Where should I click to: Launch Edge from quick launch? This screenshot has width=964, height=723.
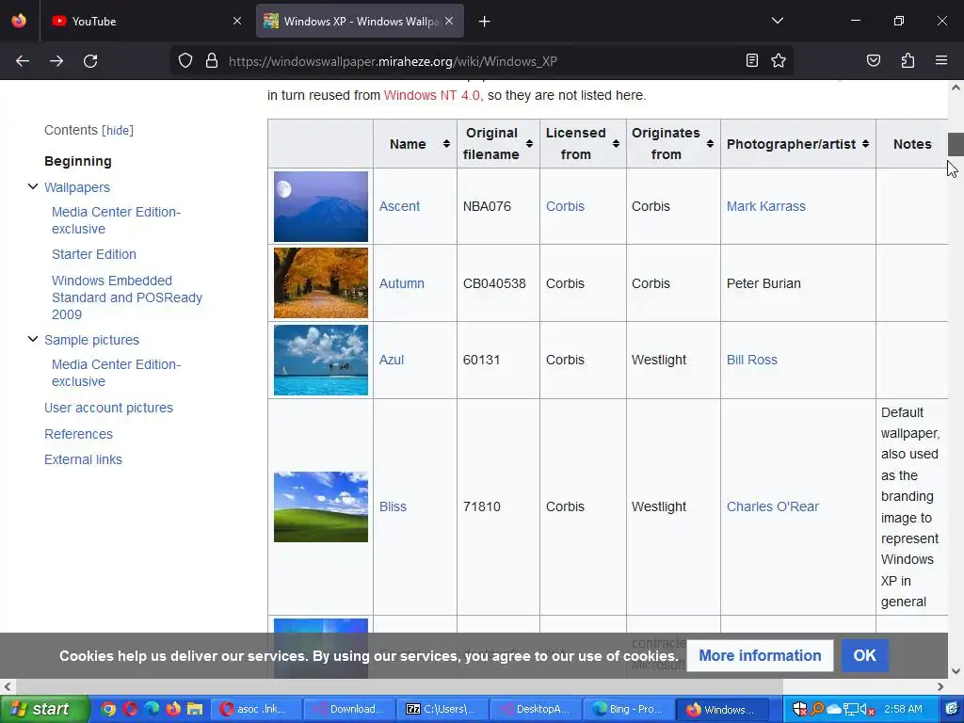(x=152, y=709)
